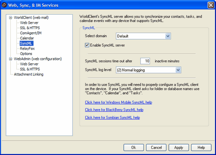Click the session timeout minutes field

pos(145,61)
